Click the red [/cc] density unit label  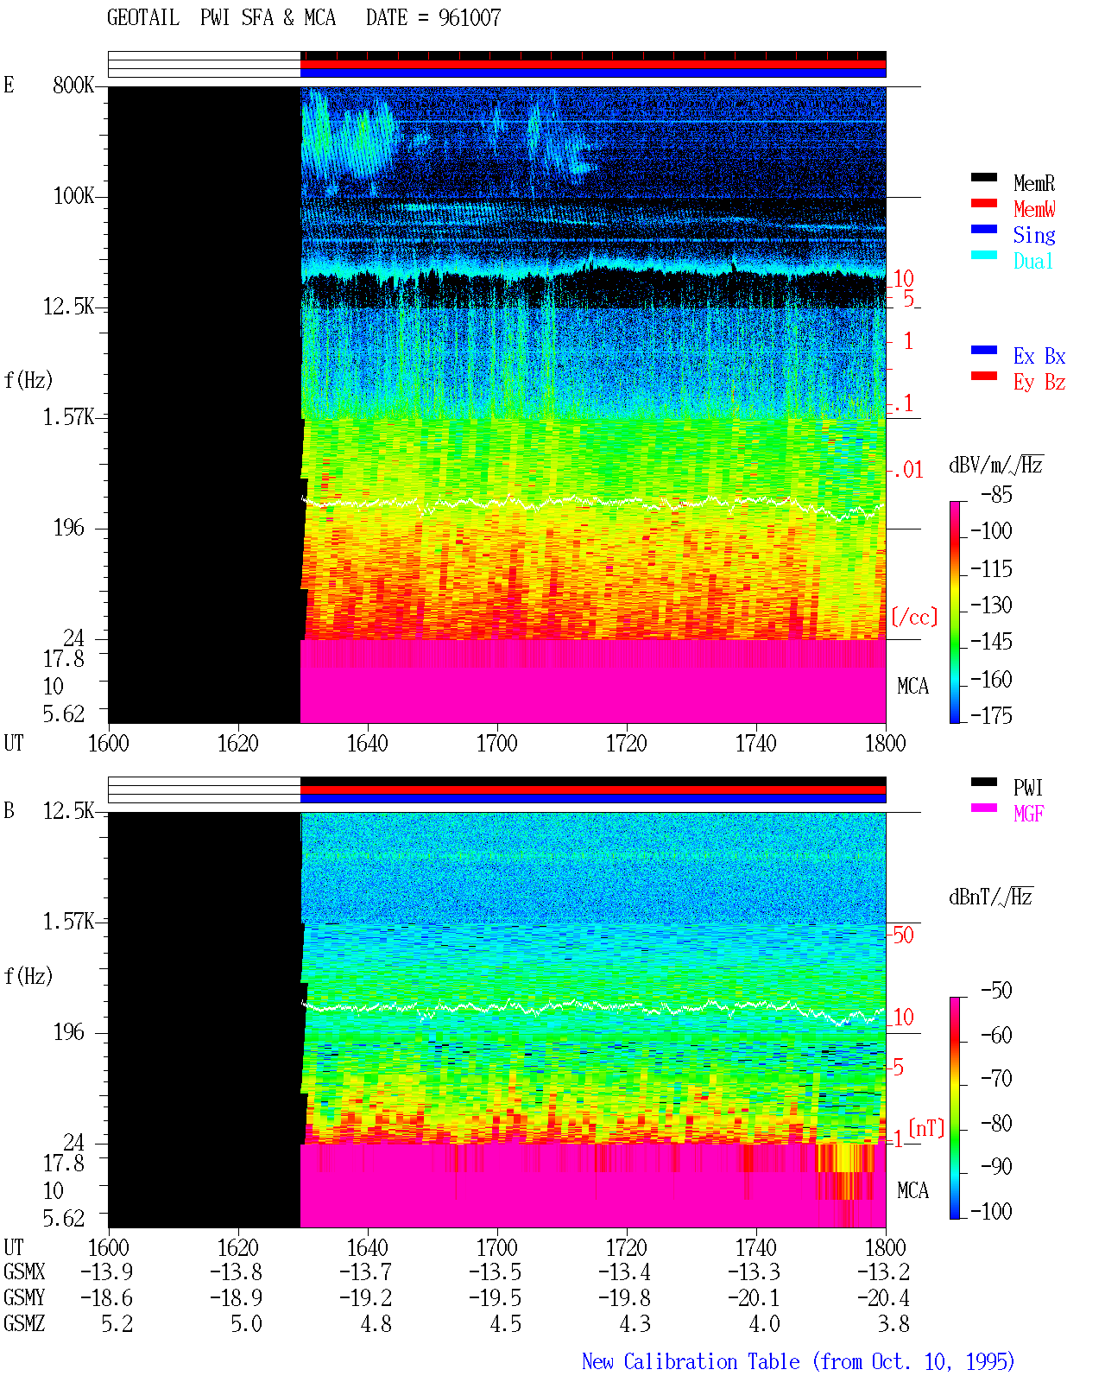914,617
